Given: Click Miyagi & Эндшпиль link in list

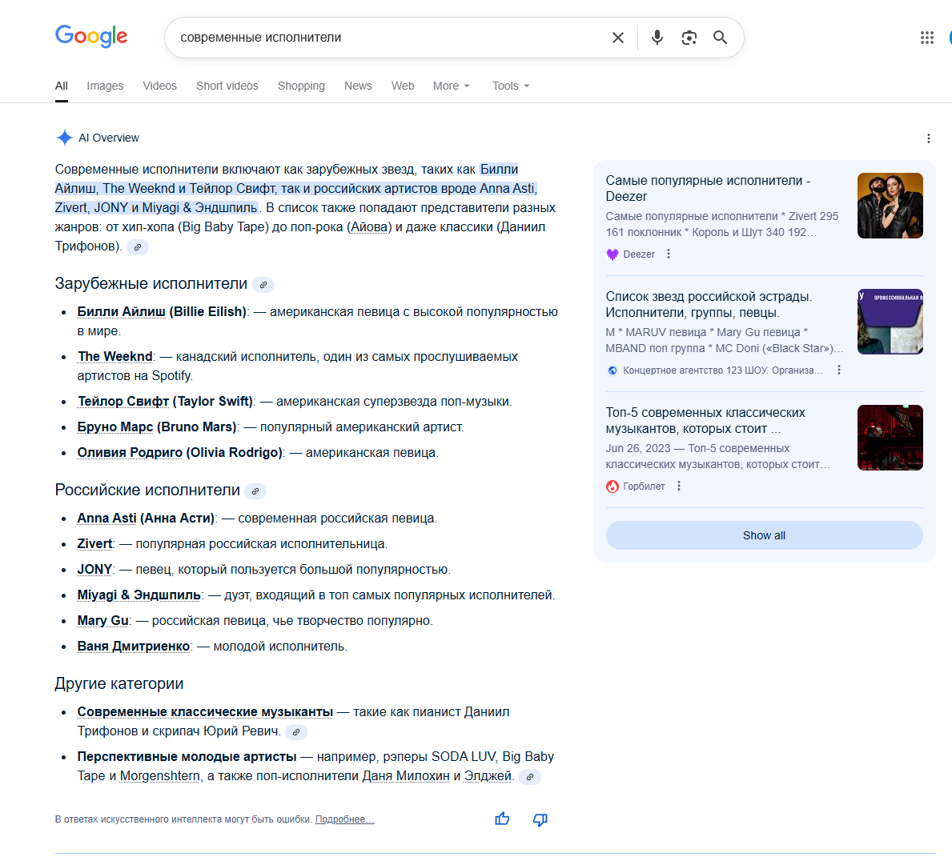Looking at the screenshot, I should point(139,595).
